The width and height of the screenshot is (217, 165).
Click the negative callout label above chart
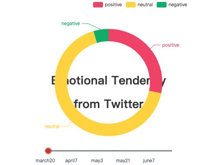[71, 24]
